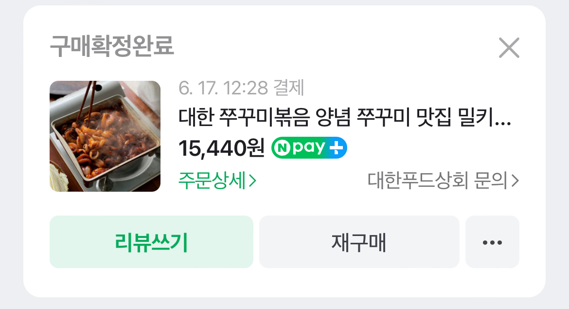Click the 구매확정완료 status heading
The image size is (569, 309).
tap(112, 46)
